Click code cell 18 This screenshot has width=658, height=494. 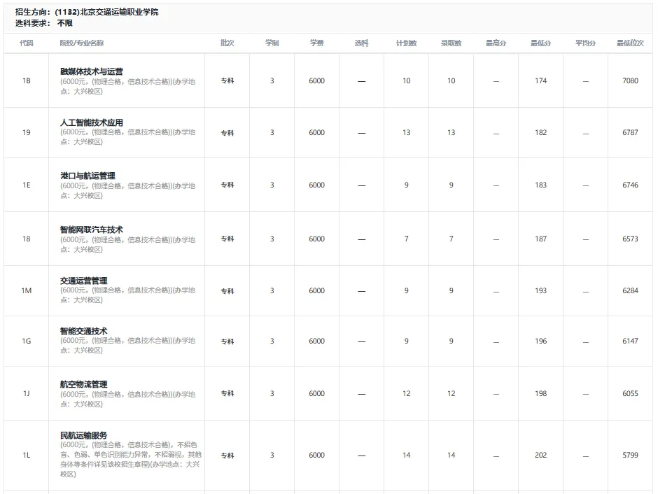pos(27,239)
